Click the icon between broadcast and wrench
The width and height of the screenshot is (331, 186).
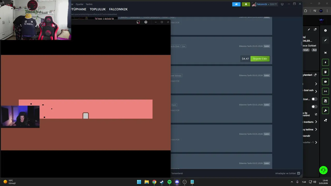pyautogui.click(x=325, y=101)
